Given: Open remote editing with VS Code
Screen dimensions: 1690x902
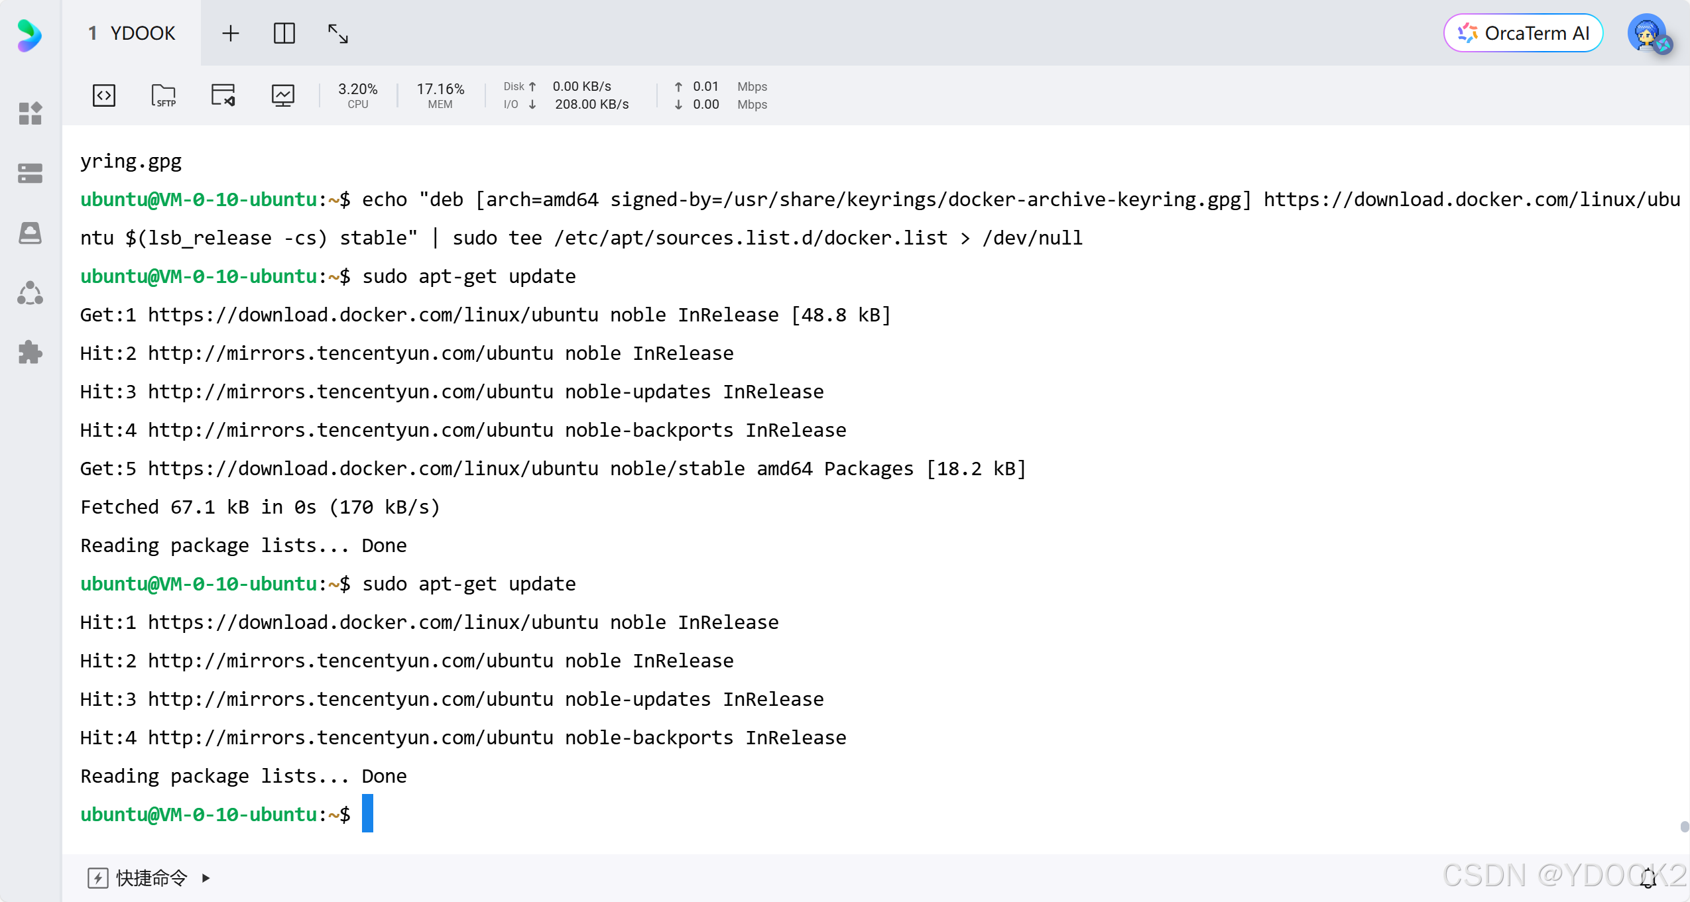Looking at the screenshot, I should click(x=222, y=95).
